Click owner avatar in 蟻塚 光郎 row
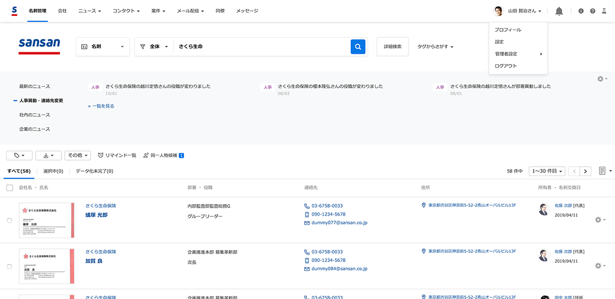Screen dimensions: 615x299 [x=544, y=209]
